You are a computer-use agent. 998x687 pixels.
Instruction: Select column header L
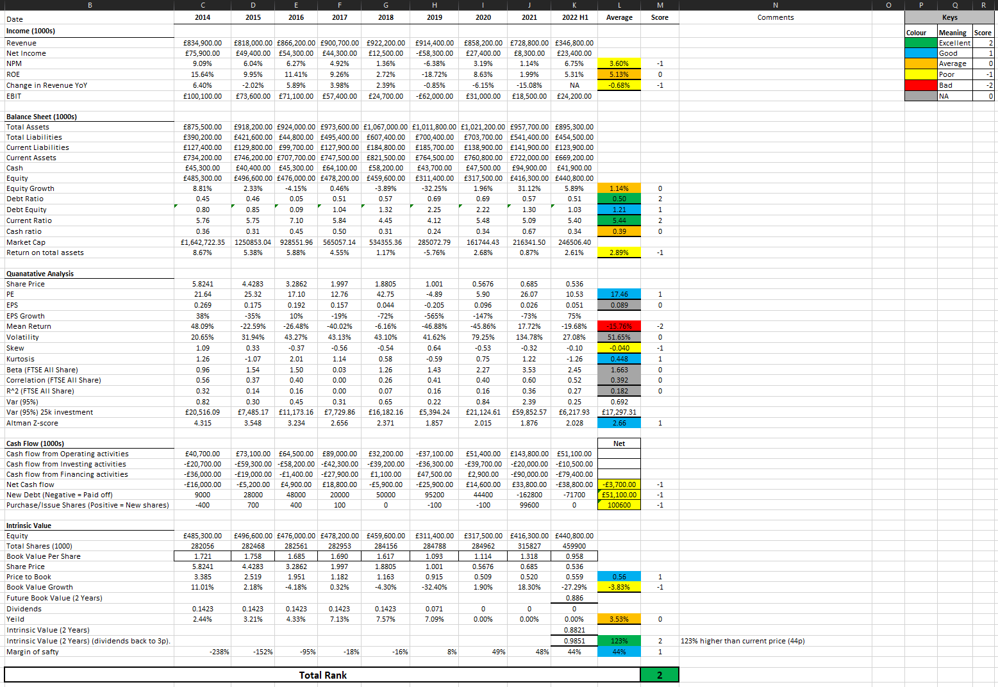tap(619, 4)
